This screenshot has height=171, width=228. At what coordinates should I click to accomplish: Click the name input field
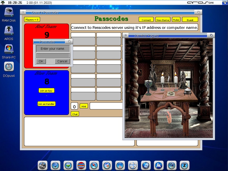[53, 56]
